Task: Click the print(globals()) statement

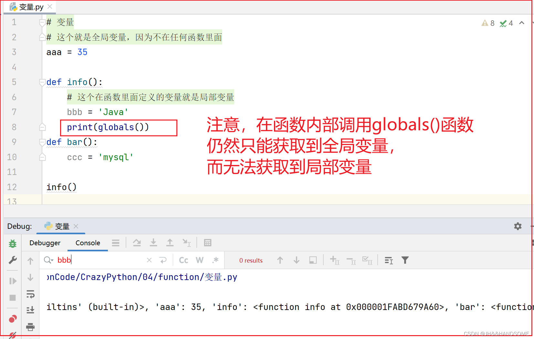Action: (108, 127)
